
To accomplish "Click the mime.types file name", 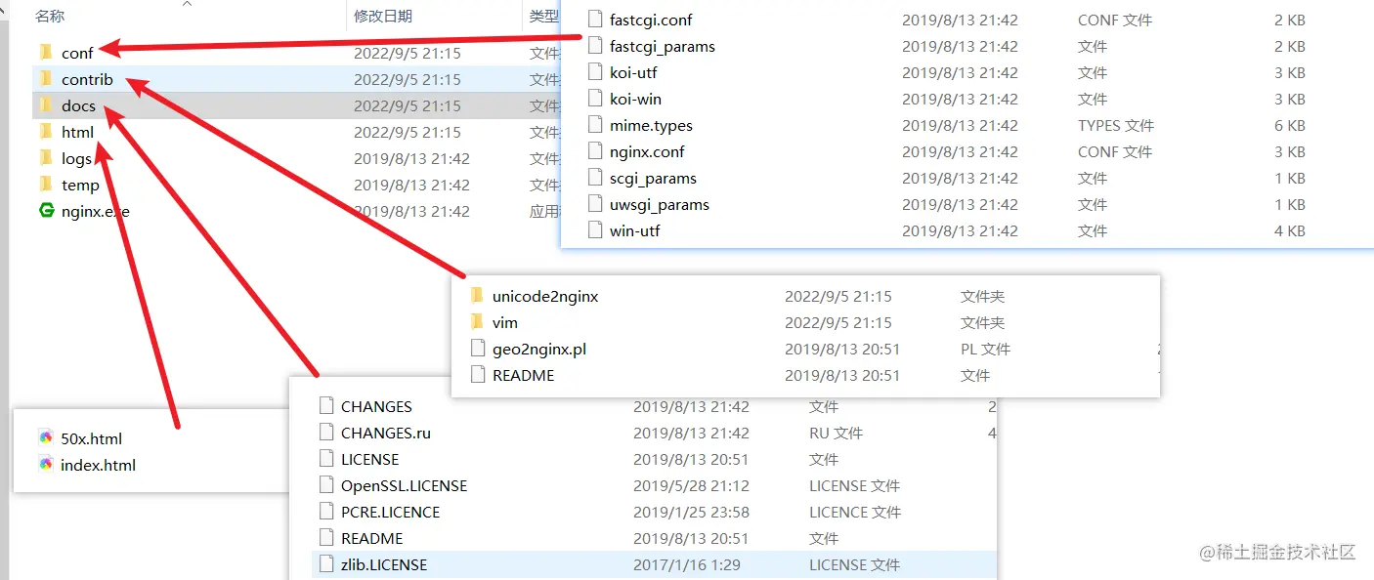I will point(651,125).
